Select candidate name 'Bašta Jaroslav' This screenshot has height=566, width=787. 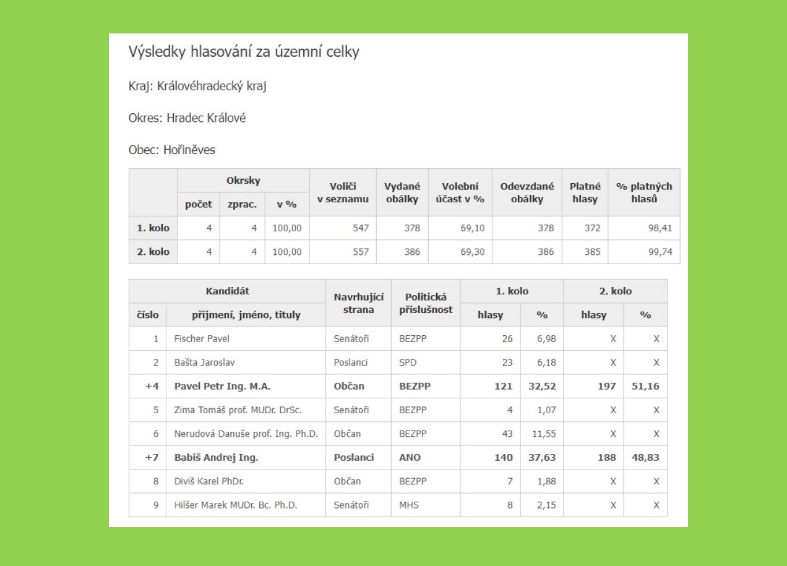tap(204, 362)
